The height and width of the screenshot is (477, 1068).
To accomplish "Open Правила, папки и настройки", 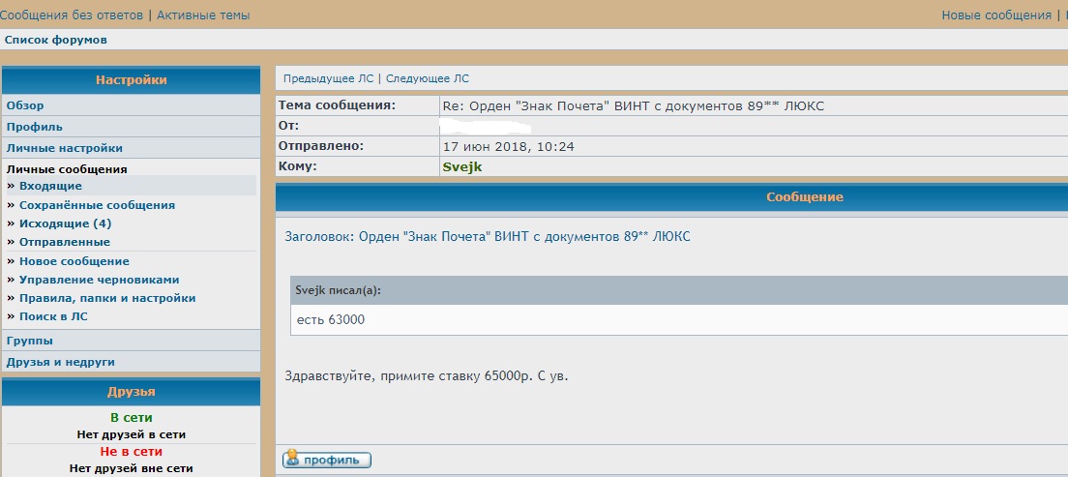I will click(x=107, y=298).
